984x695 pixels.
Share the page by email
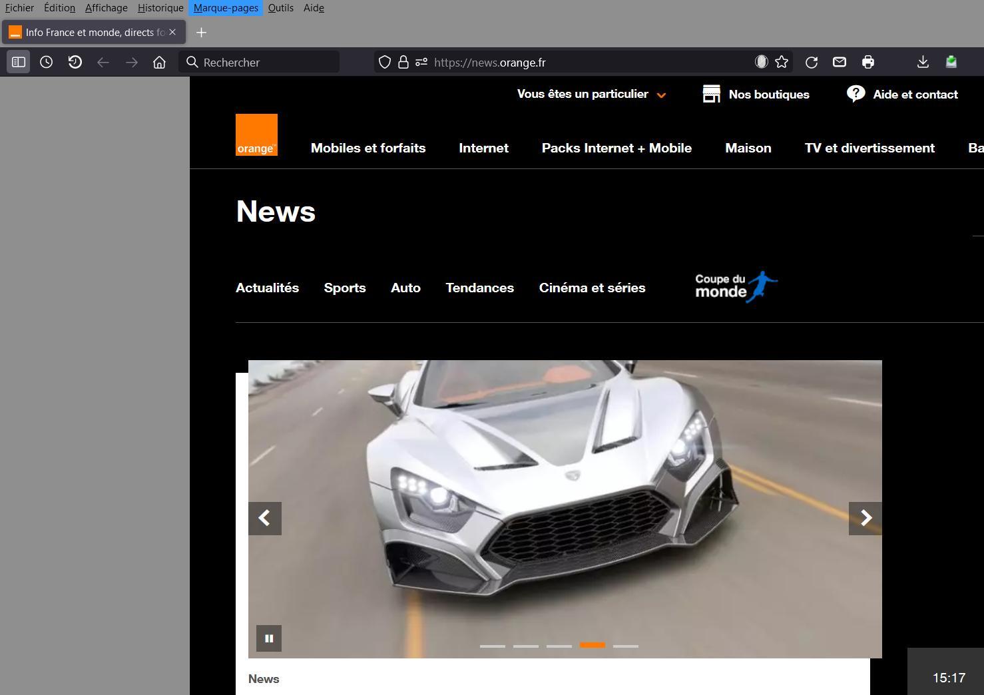(x=839, y=62)
